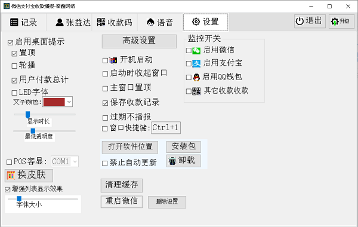Click the WeChat green icon
Image resolution: width=358 pixels, height=227 pixels.
click(196, 51)
